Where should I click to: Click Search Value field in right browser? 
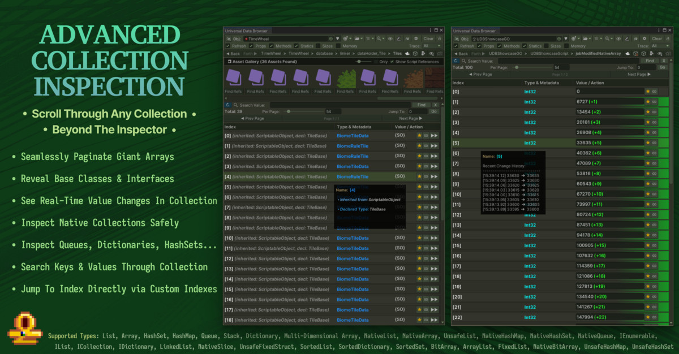(x=568, y=61)
